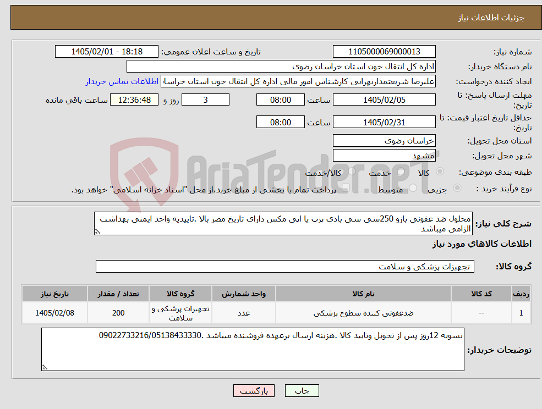542x409 pixels.
Task: Click the delivery city field مشهد
Action: click(384, 156)
